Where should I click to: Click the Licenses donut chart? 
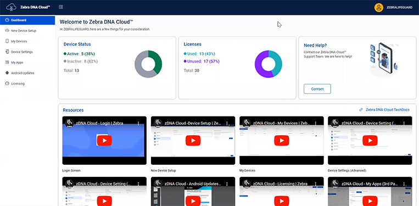(269, 64)
